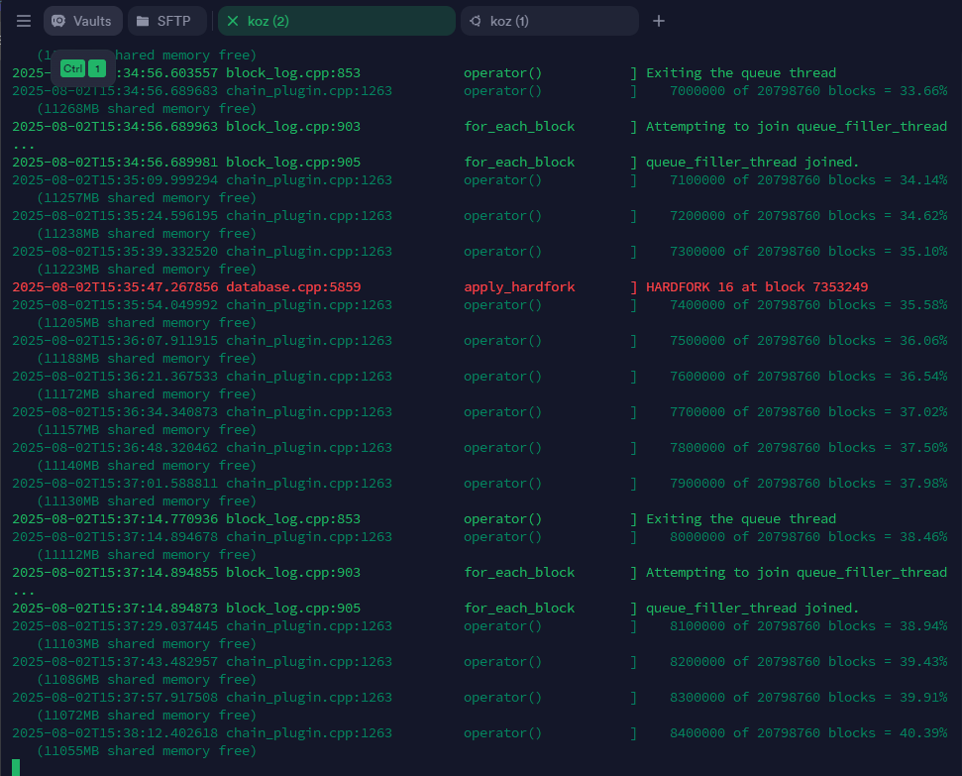Viewport: 962px width, 776px height.
Task: Click 'Attempting to join queue_filler_thread' at 15:34:56
Action: [x=797, y=127]
